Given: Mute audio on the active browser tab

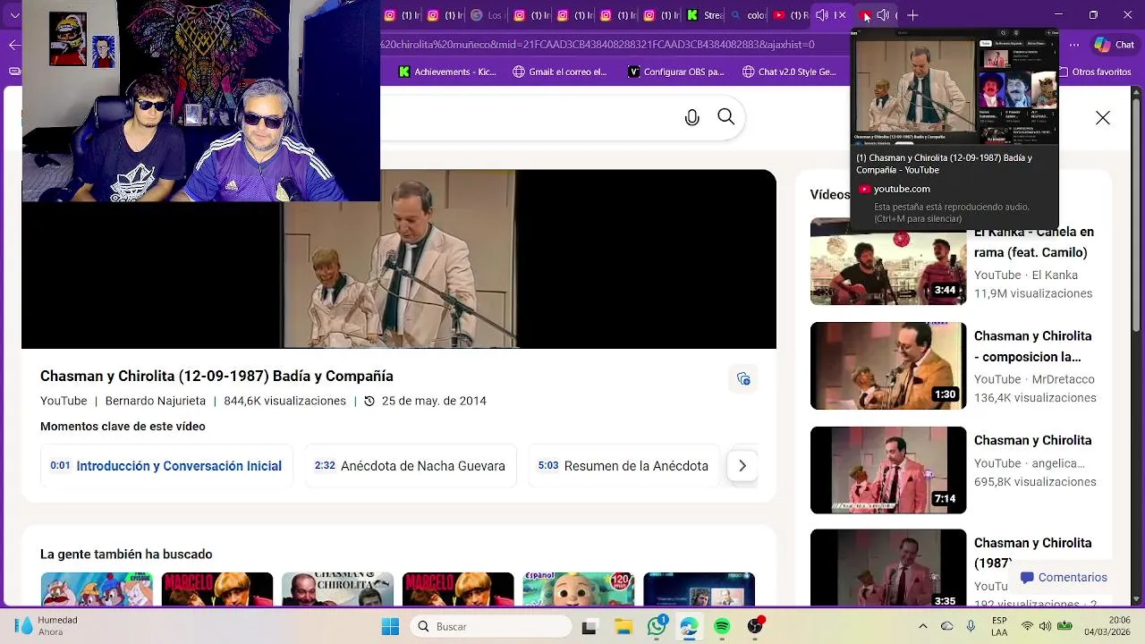Looking at the screenshot, I should (x=822, y=15).
